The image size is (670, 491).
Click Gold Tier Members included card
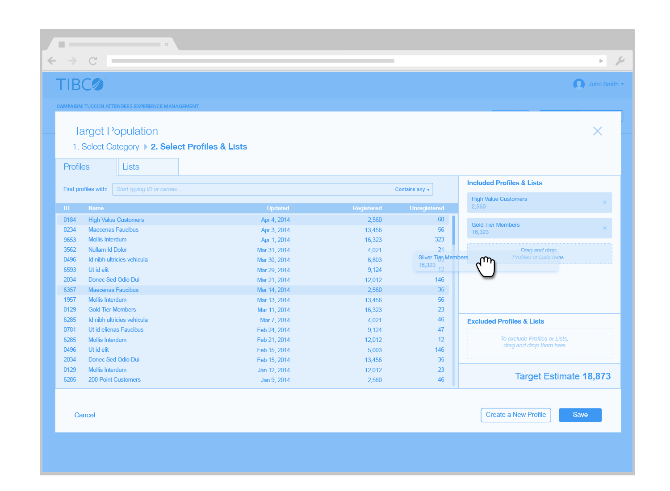(539, 228)
